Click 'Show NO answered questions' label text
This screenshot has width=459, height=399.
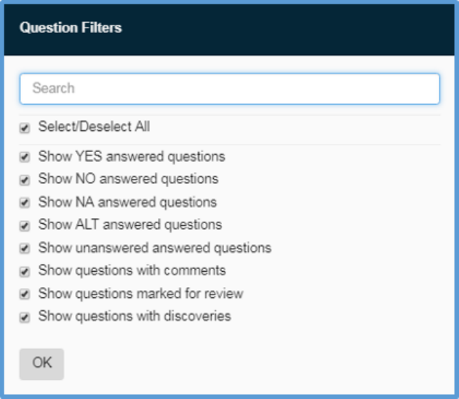(x=128, y=179)
